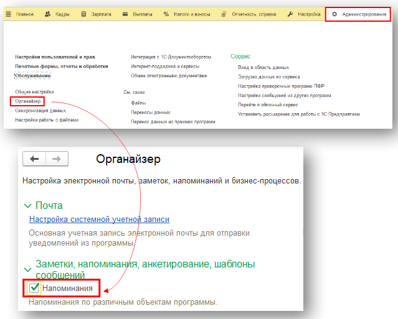Click the wrench icon for Настройка
Viewport: 398px width, 319px height.
pos(290,14)
